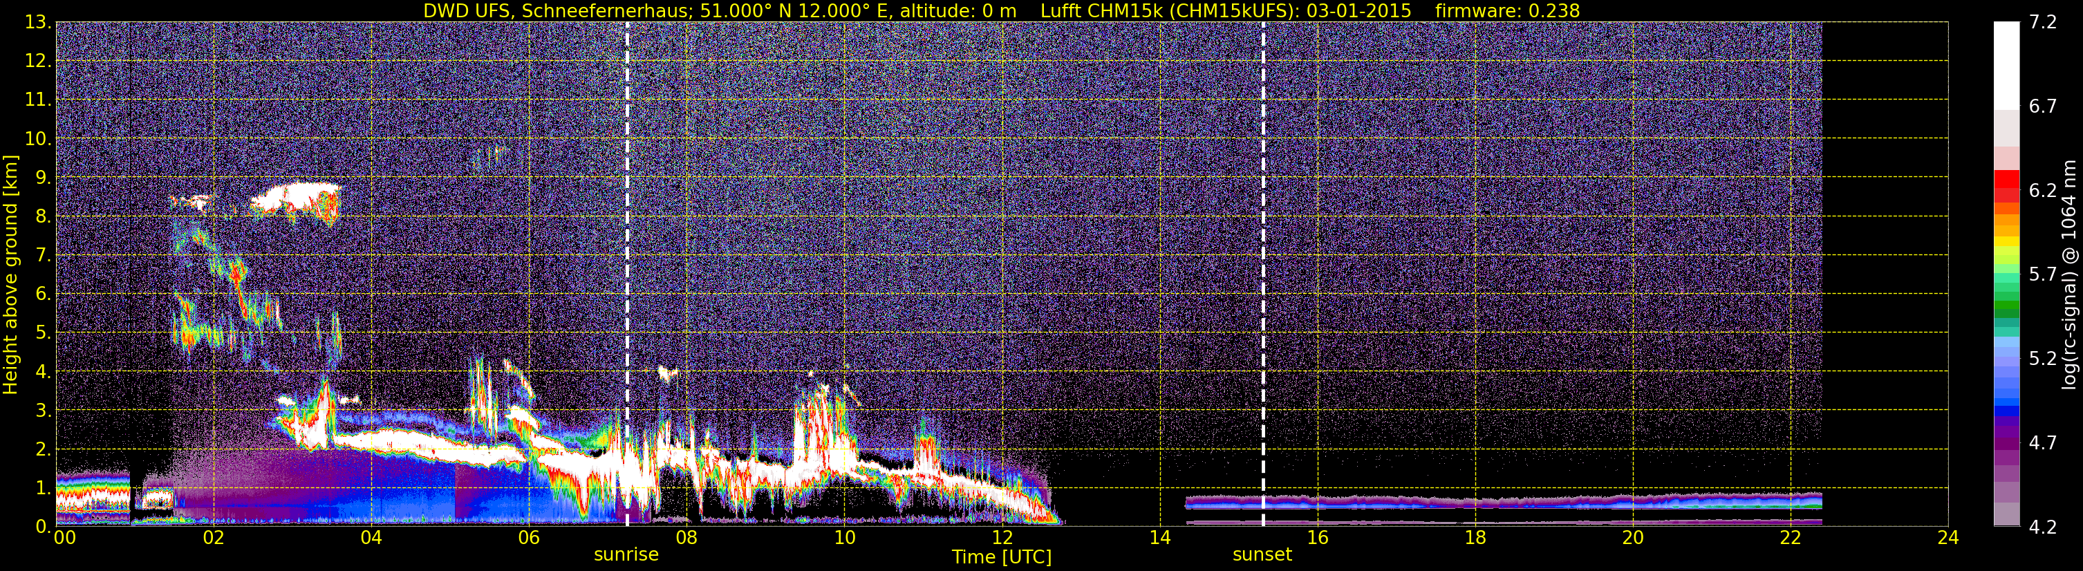
Task: Click the 'sunset' label under the time axis
Action: (x=1262, y=555)
